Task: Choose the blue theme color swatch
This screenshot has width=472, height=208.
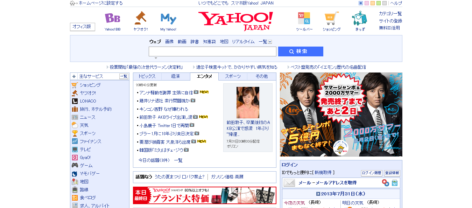Action: tap(361, 3)
